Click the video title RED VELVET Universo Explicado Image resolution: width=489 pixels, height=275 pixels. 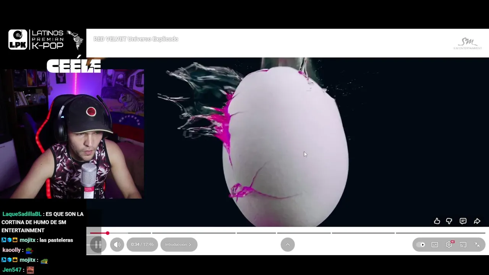coord(136,39)
